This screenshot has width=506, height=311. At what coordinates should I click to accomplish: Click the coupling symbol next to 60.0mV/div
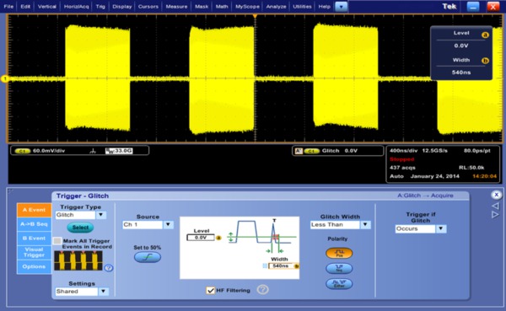click(93, 151)
